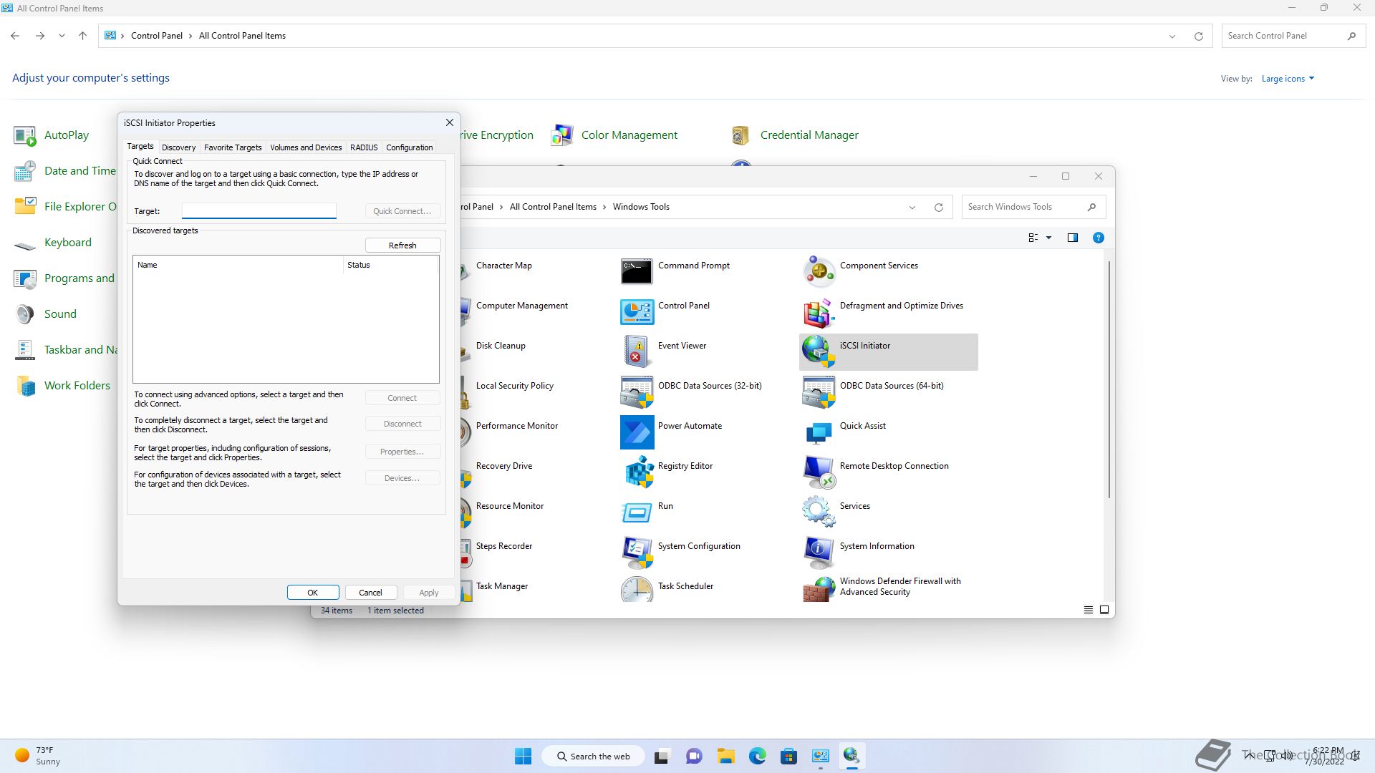
Task: Open Services icon
Action: coord(819,512)
